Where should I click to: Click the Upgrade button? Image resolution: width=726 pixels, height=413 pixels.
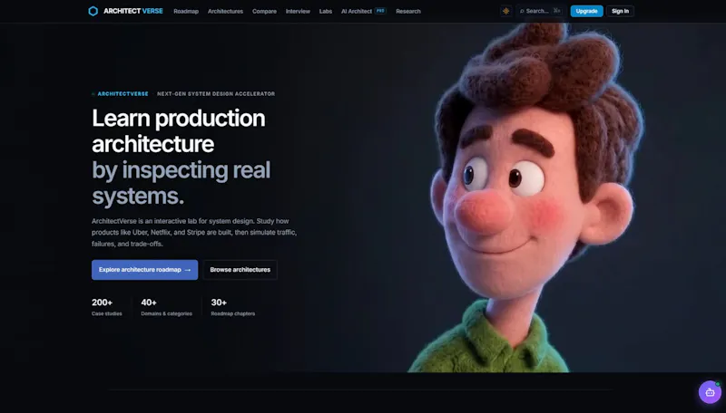(x=586, y=11)
